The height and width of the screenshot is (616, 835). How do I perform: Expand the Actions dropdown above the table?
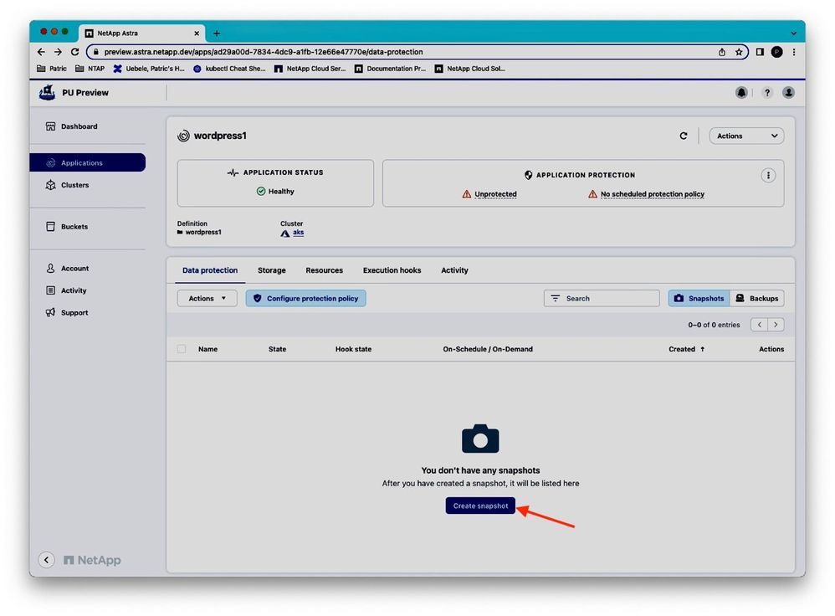coord(207,299)
